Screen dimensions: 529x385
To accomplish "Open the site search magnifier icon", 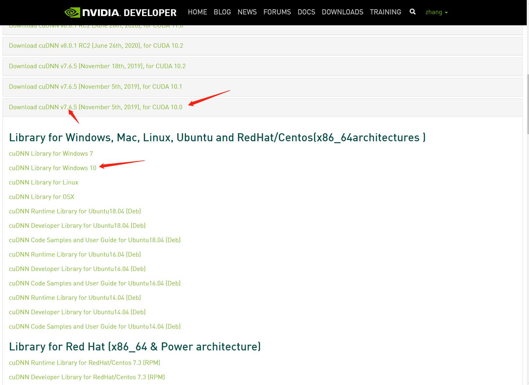I will (413, 12).
